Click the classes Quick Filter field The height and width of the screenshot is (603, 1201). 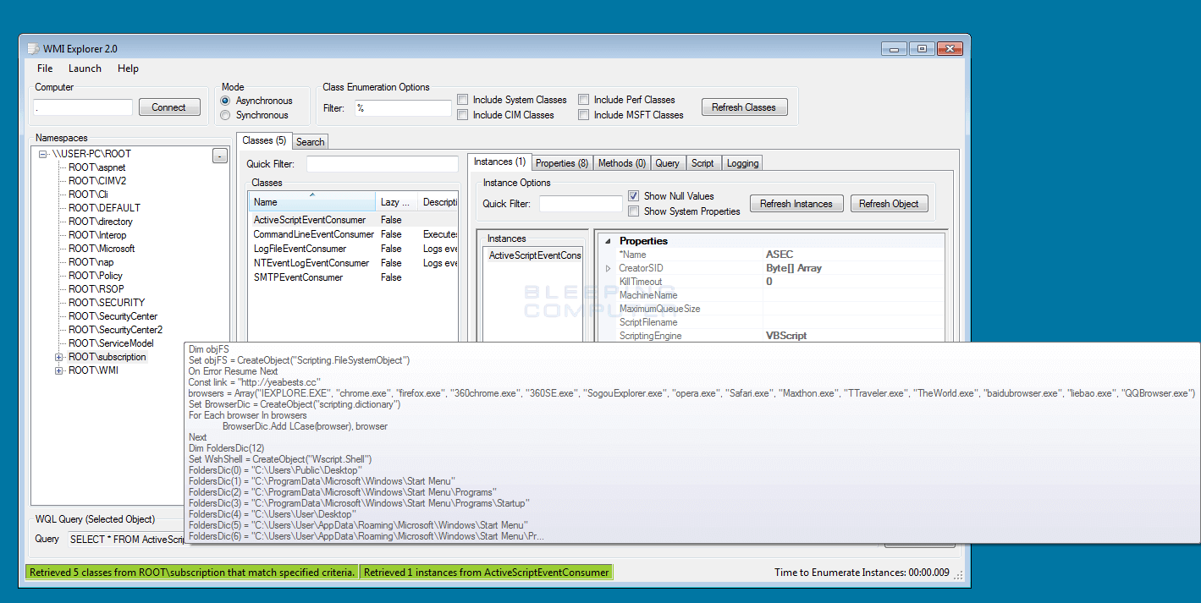pyautogui.click(x=382, y=164)
